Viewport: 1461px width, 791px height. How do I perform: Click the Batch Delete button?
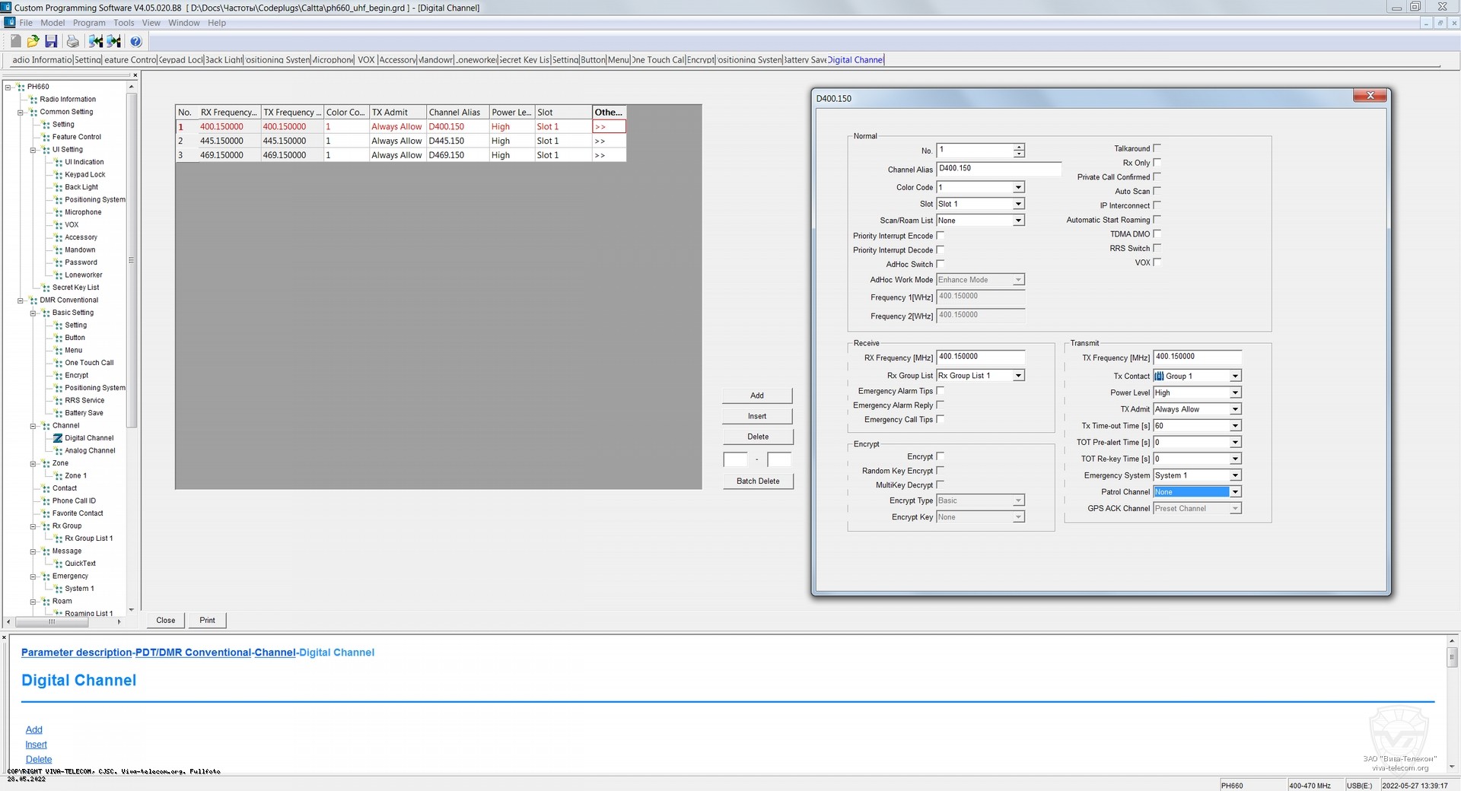(x=757, y=481)
